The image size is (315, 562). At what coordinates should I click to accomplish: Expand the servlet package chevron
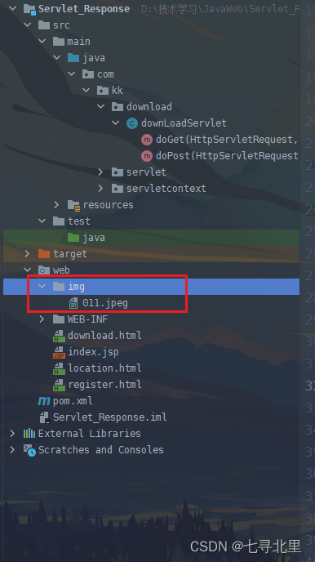[x=101, y=172]
